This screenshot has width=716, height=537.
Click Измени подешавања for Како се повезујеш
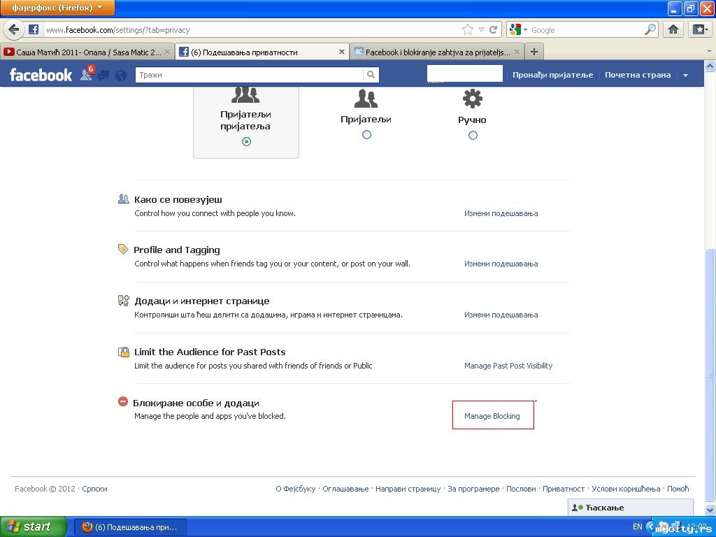tap(501, 213)
